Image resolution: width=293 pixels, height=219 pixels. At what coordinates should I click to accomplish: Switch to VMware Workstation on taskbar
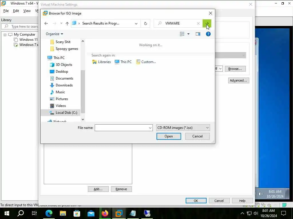[119, 213]
